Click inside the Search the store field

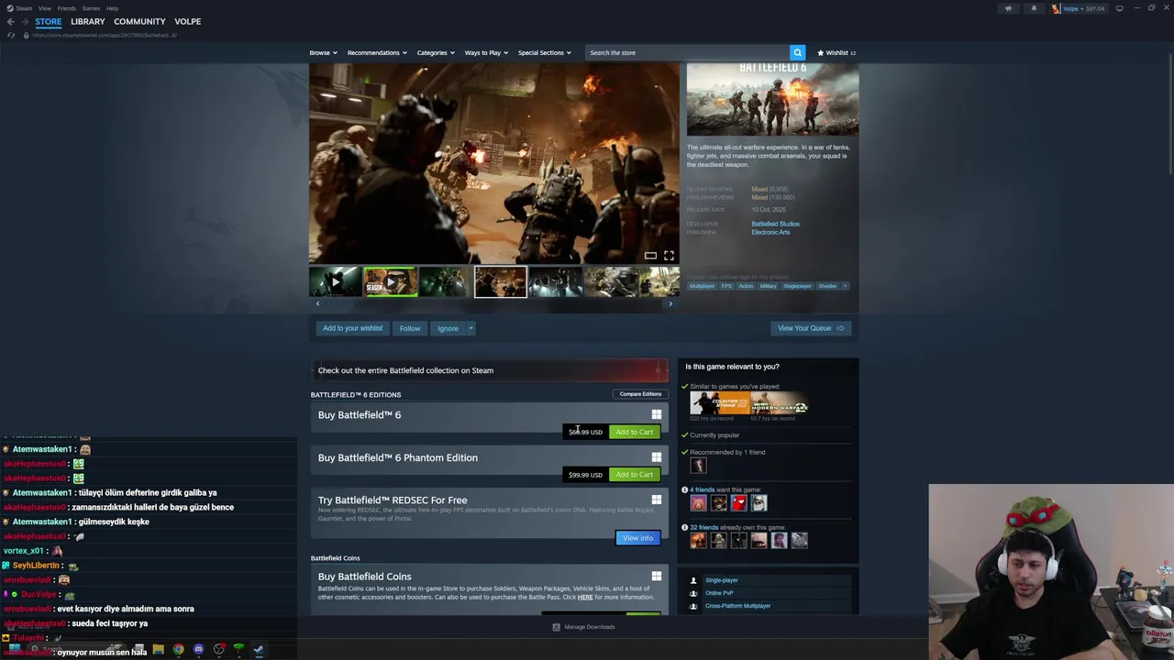click(x=687, y=52)
